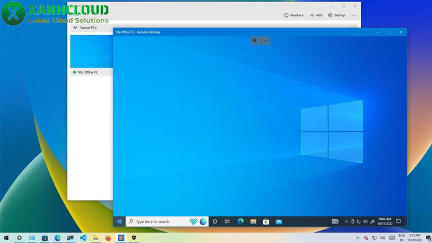Click the volume icon in the remote tray
432x243 pixels.
(x=366, y=221)
